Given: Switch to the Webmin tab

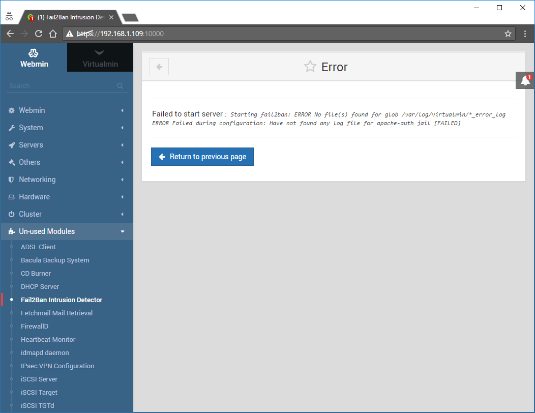Looking at the screenshot, I should click(34, 57).
